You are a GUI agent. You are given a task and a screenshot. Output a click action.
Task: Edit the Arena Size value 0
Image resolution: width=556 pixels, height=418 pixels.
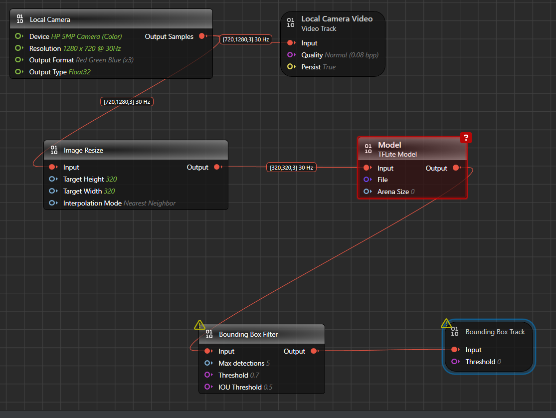click(x=413, y=192)
